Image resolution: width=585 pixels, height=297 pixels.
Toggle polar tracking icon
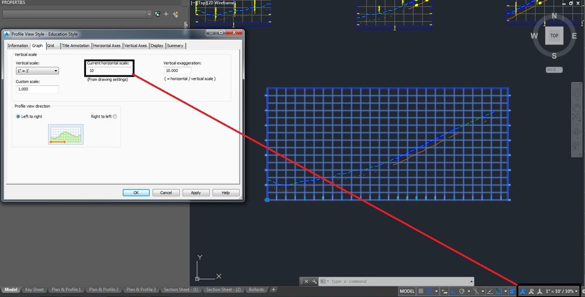click(461, 291)
